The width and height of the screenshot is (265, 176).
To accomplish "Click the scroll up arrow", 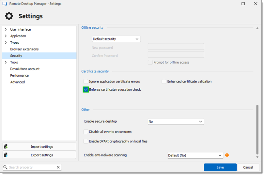I will click(257, 28).
